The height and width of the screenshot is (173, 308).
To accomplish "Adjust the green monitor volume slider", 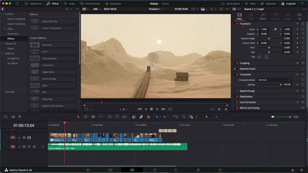I will tap(283, 117).
